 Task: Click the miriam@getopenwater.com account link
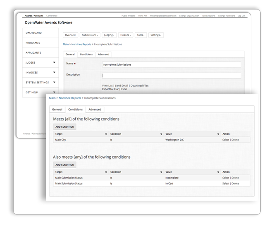(163, 16)
